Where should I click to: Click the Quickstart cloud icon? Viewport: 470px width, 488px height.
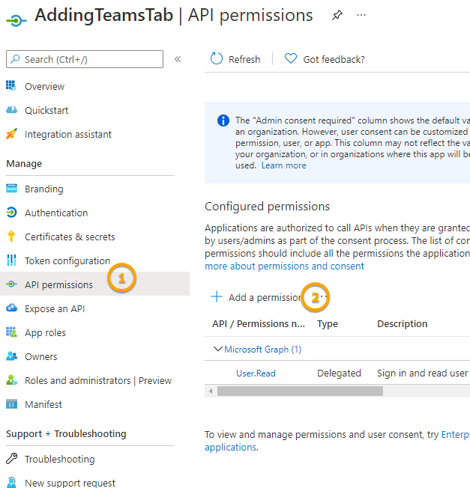[x=11, y=110]
